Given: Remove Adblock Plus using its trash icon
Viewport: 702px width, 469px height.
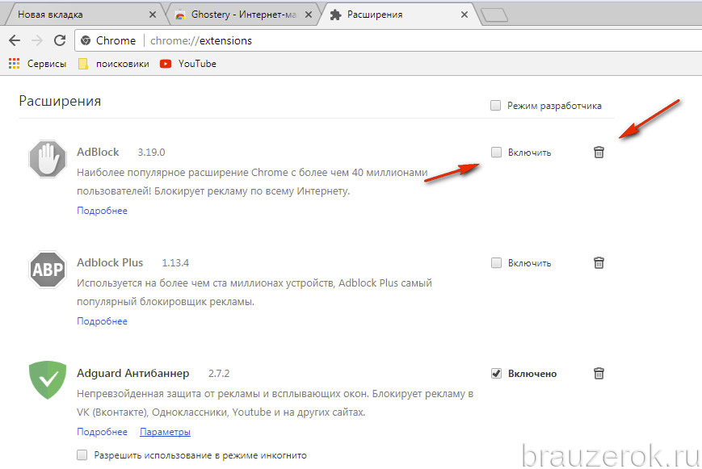Looking at the screenshot, I should click(x=599, y=262).
